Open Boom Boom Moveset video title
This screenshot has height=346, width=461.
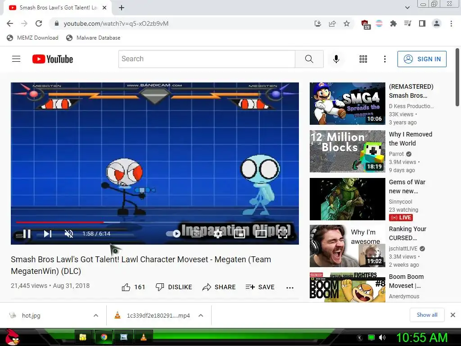[x=407, y=281]
